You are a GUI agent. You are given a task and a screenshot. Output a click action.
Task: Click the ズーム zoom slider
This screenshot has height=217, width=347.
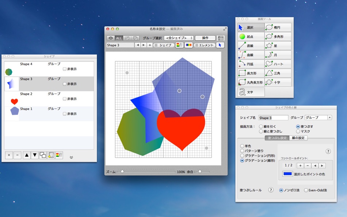coord(146,171)
